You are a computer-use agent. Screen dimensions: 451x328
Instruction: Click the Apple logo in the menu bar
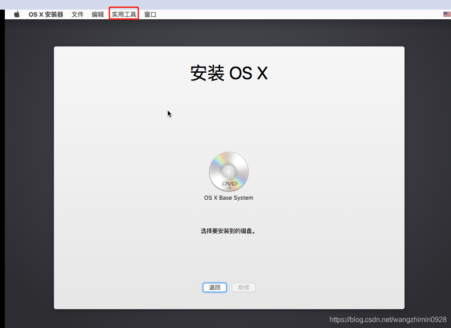coord(16,14)
